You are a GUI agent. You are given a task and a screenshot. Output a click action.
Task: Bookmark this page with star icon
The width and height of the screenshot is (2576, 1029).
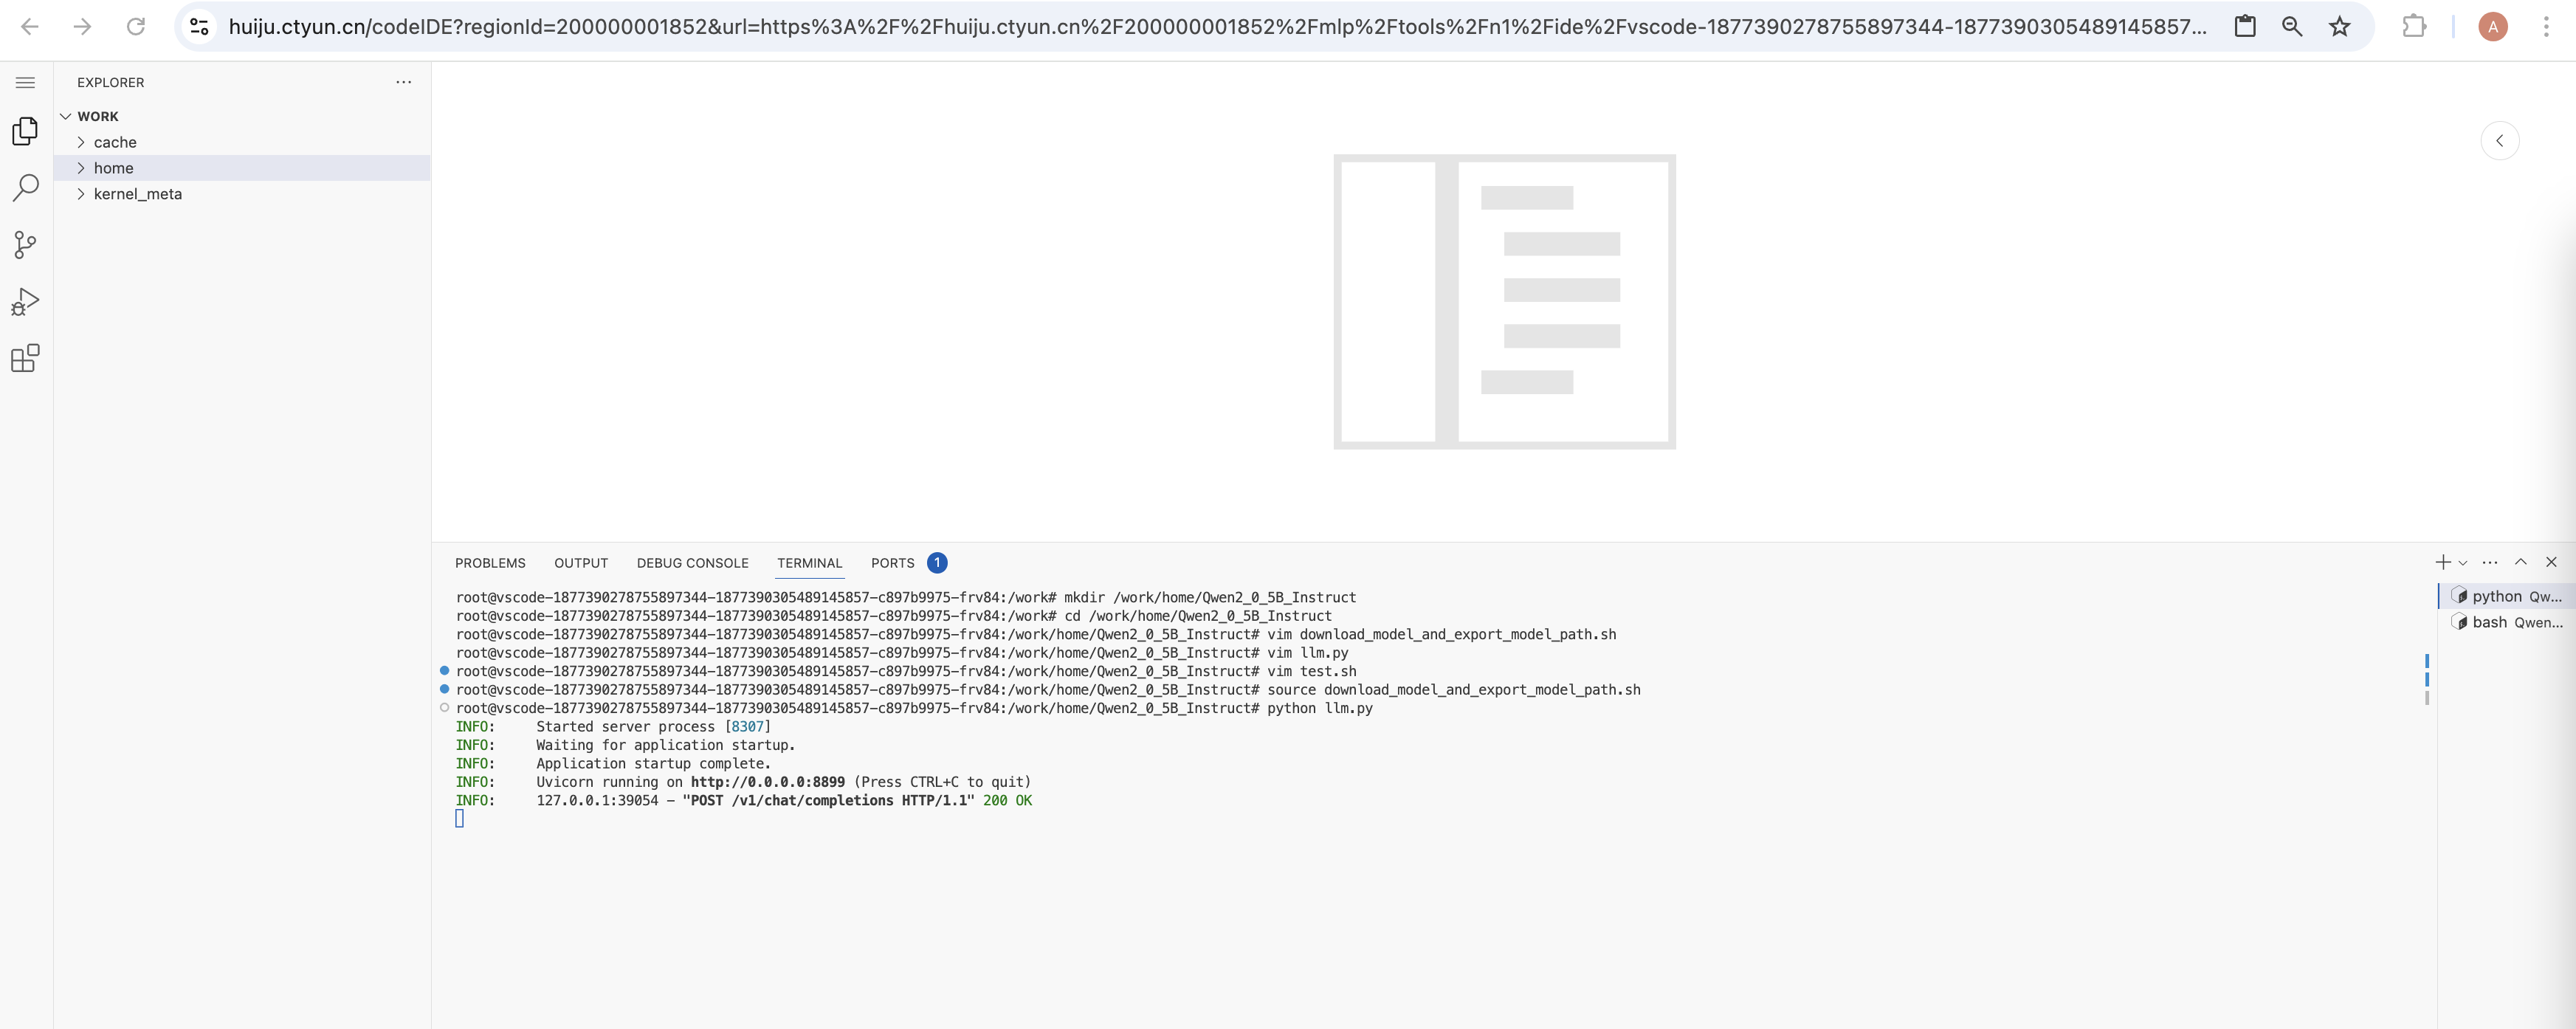pos(2339,27)
